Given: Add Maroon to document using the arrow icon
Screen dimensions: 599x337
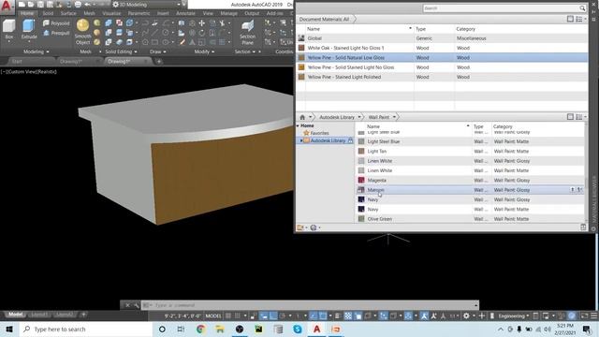Looking at the screenshot, I should tap(572, 189).
